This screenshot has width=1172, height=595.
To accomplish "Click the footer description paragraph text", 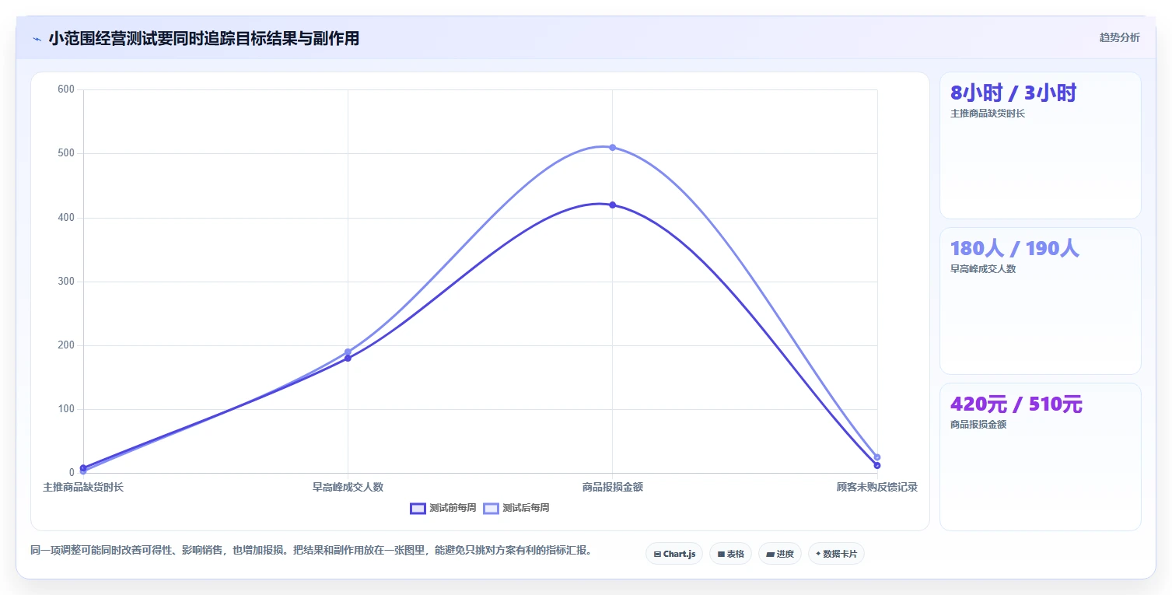I will click(313, 550).
